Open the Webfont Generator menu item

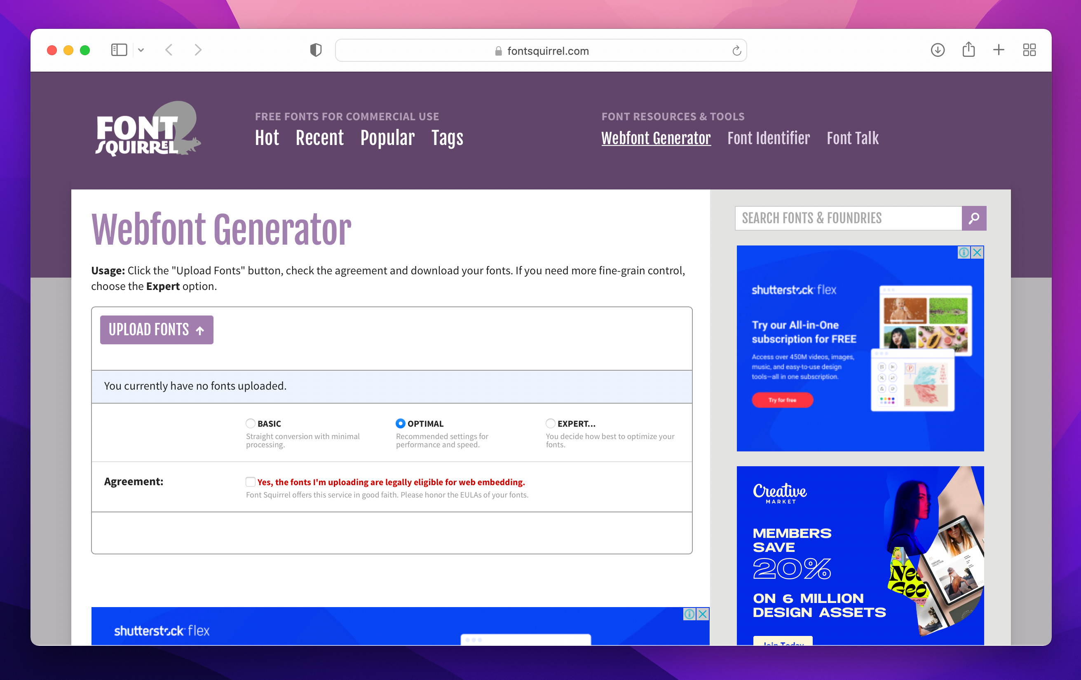[x=656, y=138]
